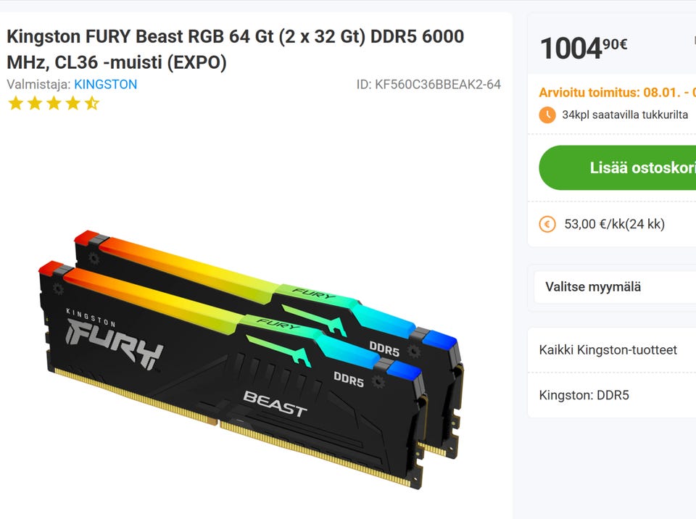Click the Arvioitu toimitus delivery estimate

[x=618, y=92]
